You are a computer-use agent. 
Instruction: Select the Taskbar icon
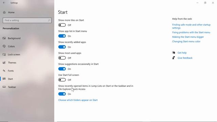(4, 87)
